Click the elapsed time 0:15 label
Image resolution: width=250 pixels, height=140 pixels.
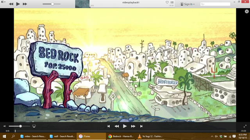tap(7, 131)
